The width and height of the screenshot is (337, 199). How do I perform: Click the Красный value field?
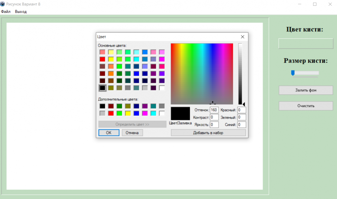coord(242,110)
